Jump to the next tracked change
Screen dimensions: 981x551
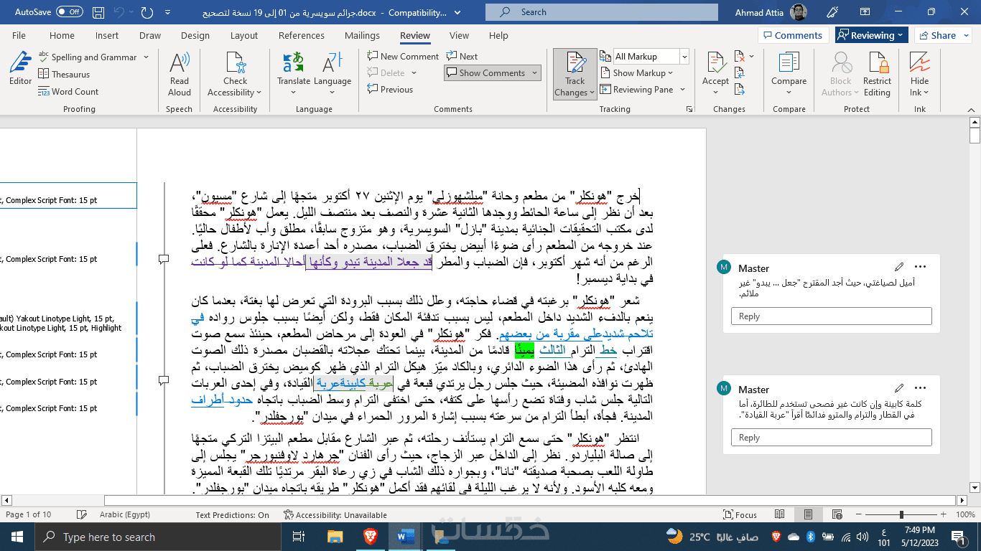tap(739, 90)
